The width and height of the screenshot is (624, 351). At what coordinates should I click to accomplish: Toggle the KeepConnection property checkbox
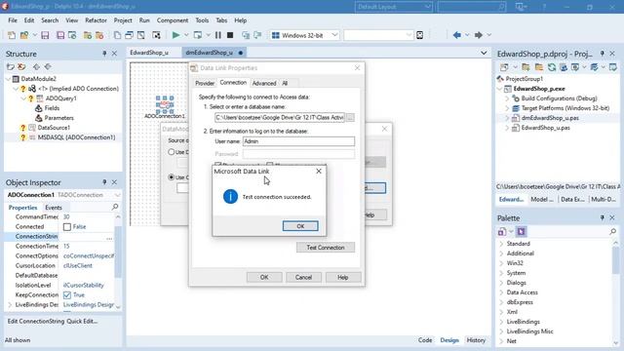(x=67, y=294)
